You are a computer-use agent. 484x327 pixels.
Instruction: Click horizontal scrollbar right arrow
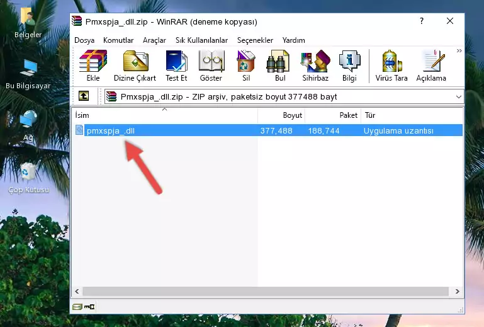458,291
